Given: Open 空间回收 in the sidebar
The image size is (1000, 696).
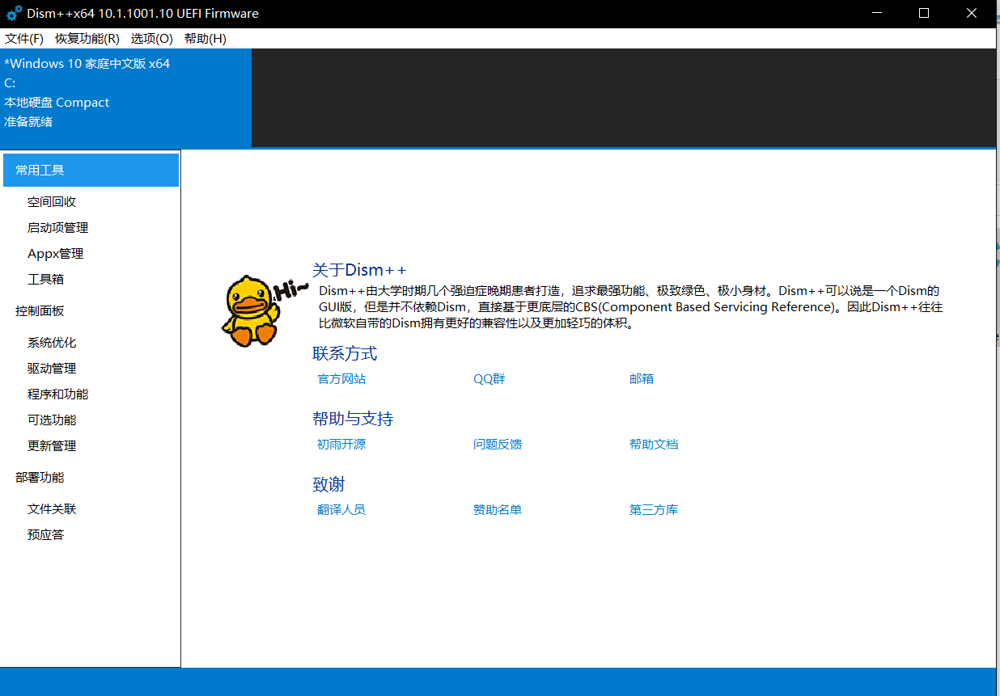Looking at the screenshot, I should [52, 202].
